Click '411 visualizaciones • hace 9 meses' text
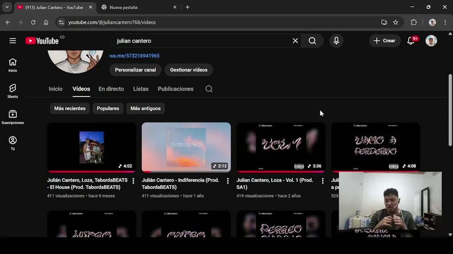The height and width of the screenshot is (254, 453). [81, 196]
